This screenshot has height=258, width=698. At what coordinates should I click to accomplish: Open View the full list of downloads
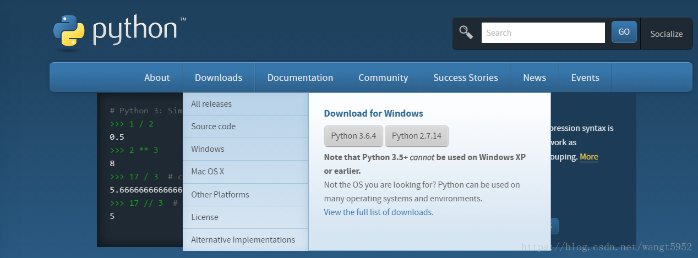[378, 212]
